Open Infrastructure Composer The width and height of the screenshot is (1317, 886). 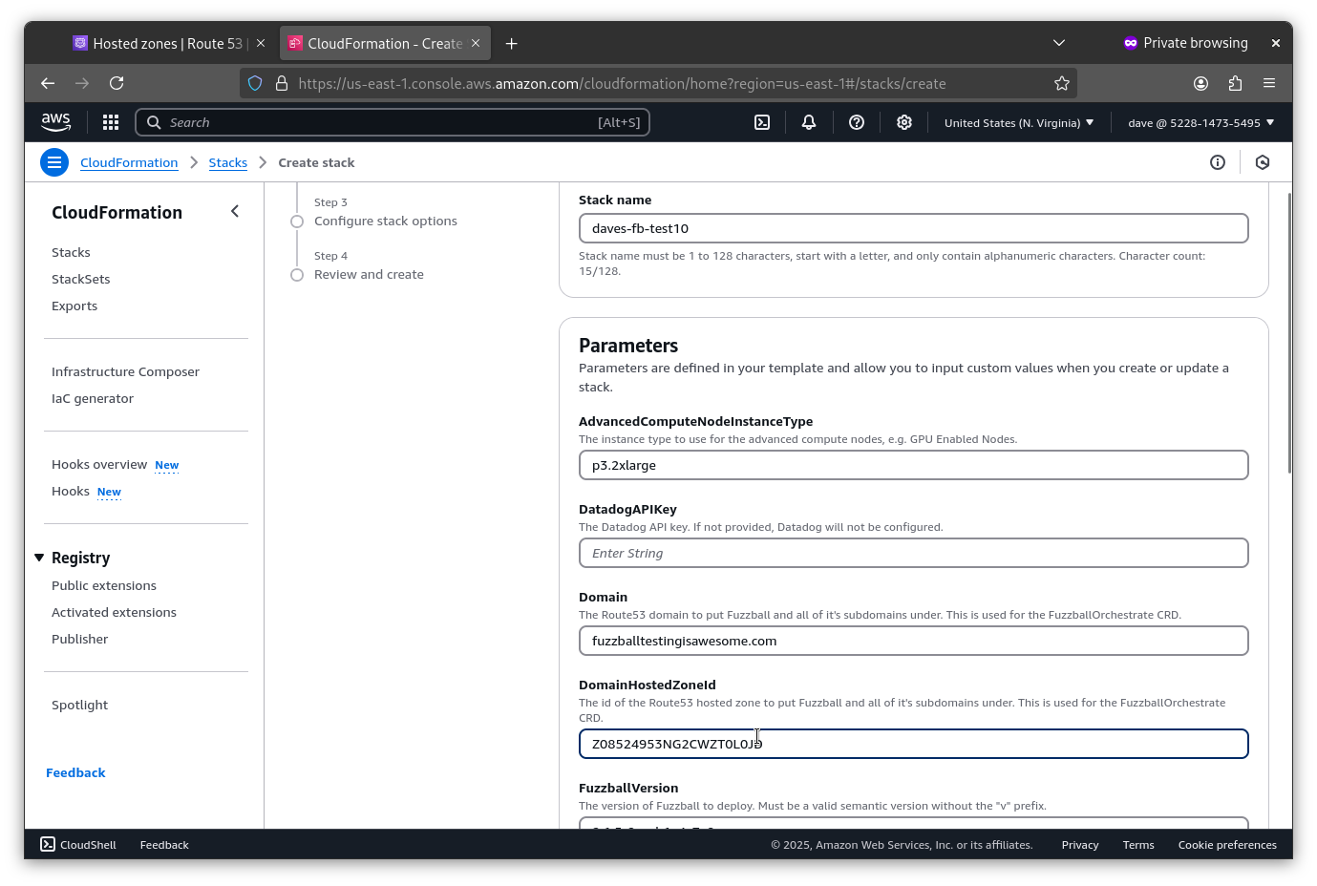point(125,371)
